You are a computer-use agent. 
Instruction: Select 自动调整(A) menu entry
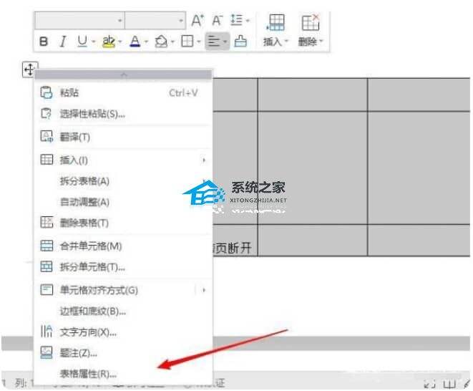point(124,202)
